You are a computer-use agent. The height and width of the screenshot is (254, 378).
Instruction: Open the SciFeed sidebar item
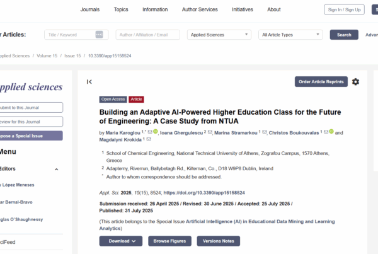click(8, 242)
